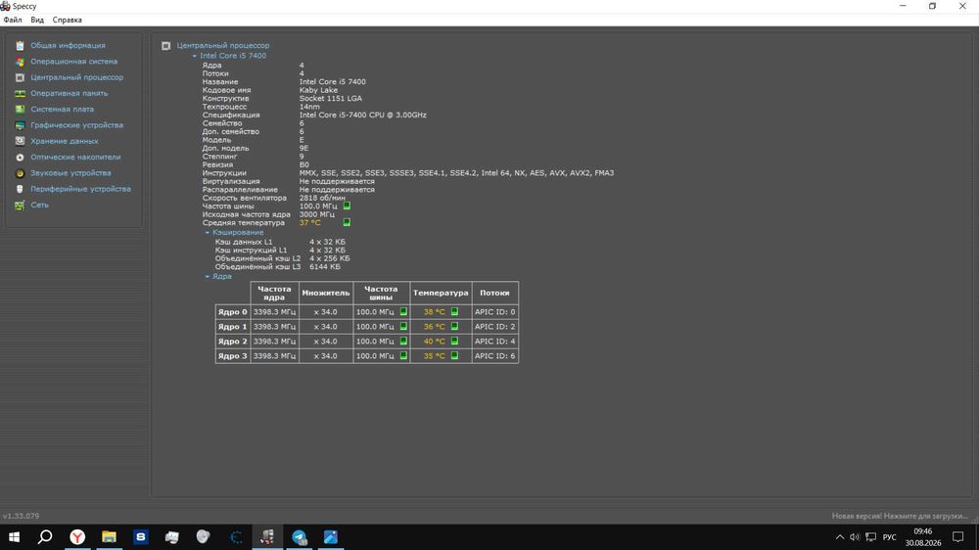Screen dimensions: 979x550
Task: Click fan speed value '2818 об/мин'
Action: pyautogui.click(x=322, y=198)
